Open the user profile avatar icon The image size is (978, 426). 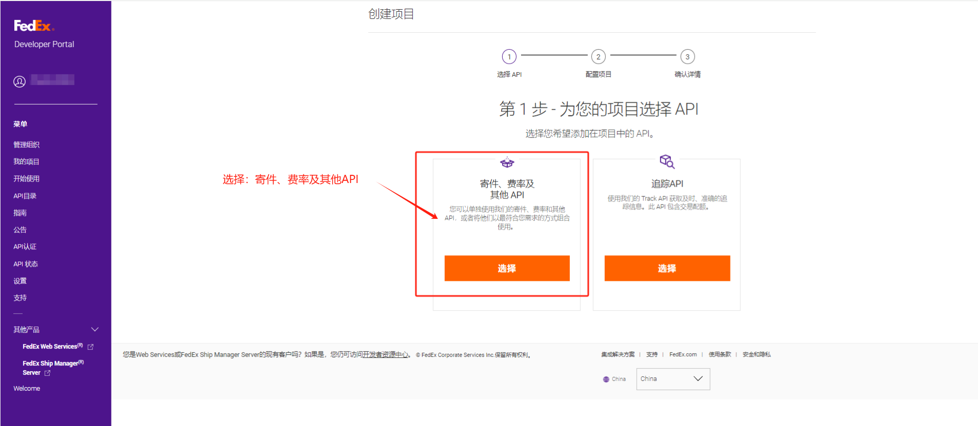pos(20,82)
